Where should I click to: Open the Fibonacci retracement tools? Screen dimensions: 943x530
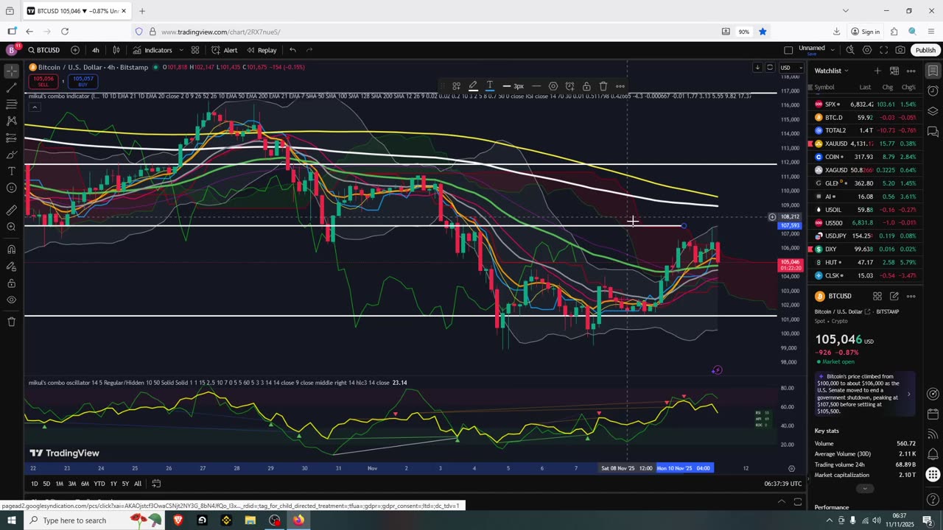click(x=11, y=105)
